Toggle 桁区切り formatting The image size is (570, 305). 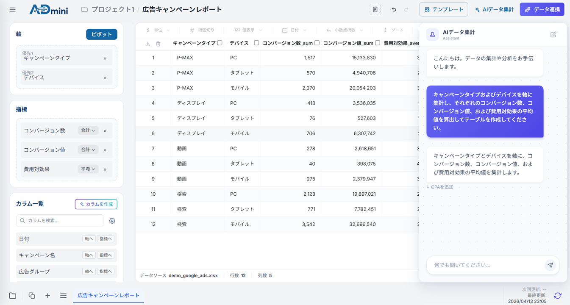[x=202, y=30]
